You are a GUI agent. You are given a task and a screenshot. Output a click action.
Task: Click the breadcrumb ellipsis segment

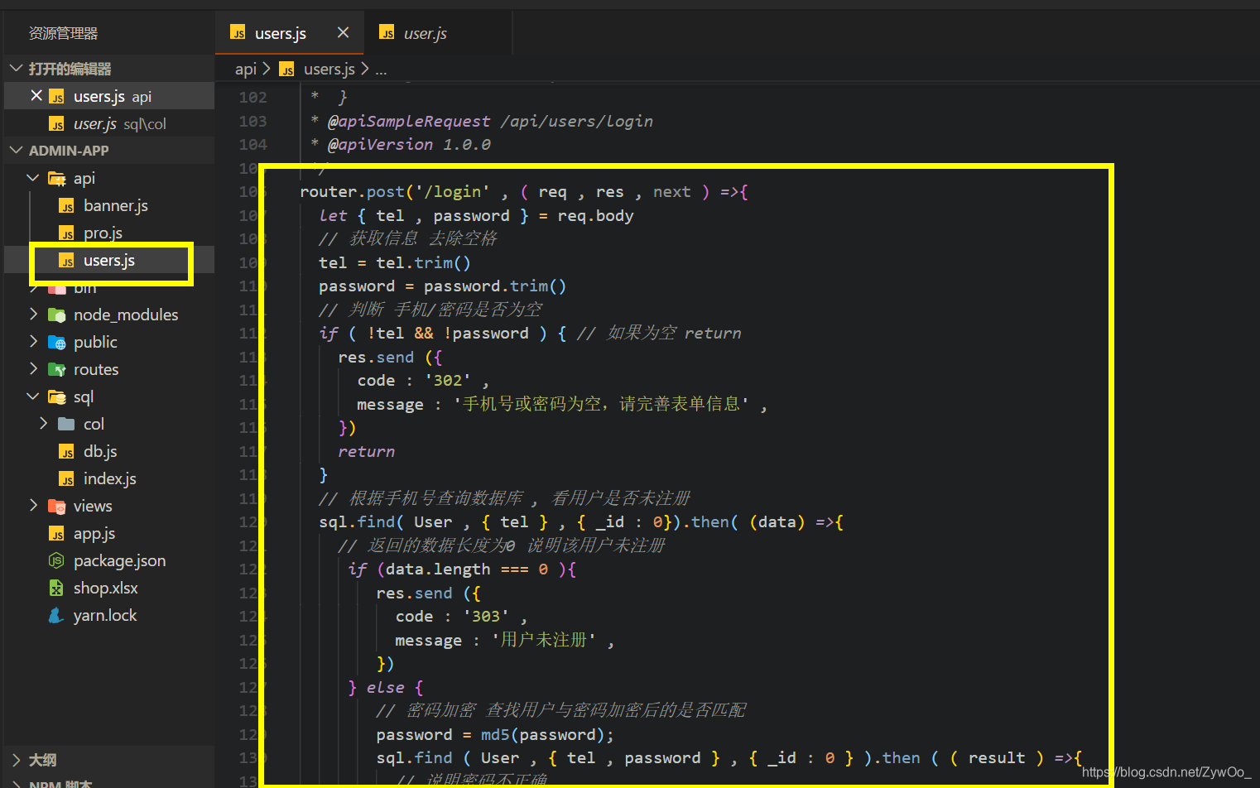pyautogui.click(x=381, y=69)
